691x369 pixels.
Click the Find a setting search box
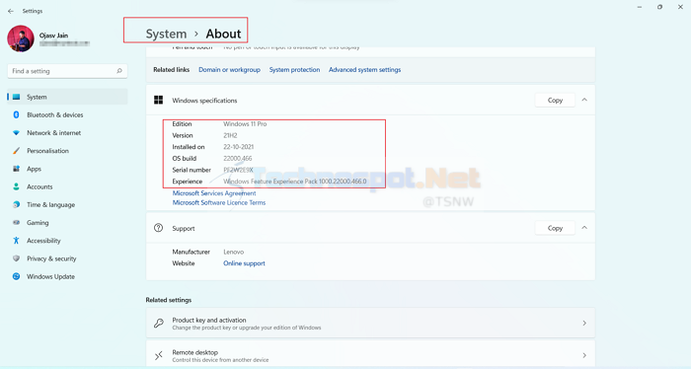pos(67,71)
